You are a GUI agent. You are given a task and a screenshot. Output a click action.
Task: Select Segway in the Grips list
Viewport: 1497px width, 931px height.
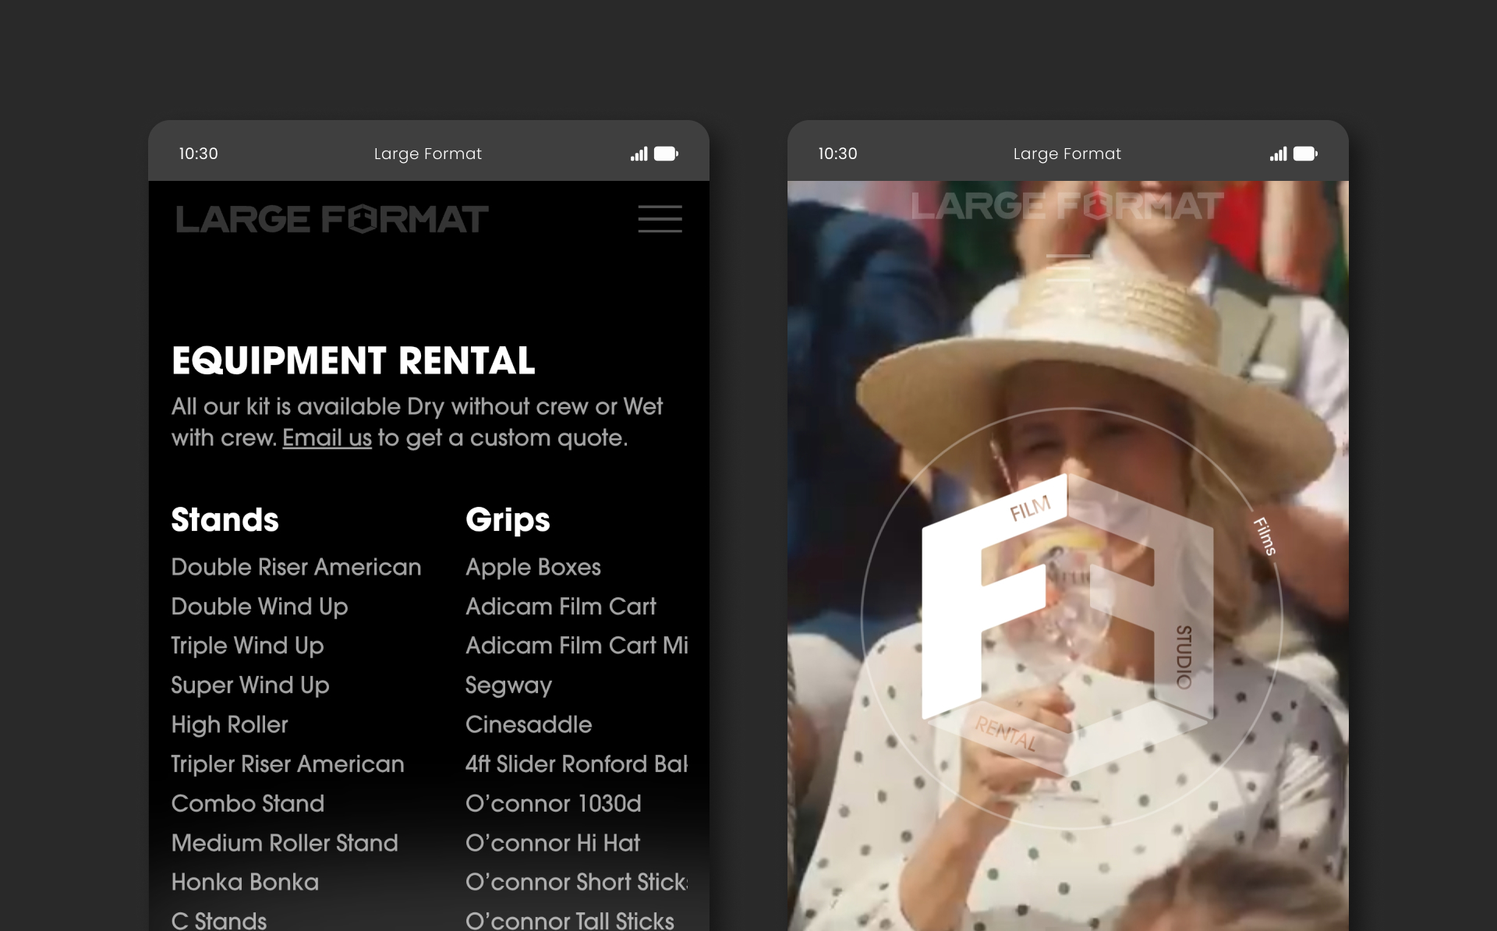(x=508, y=685)
